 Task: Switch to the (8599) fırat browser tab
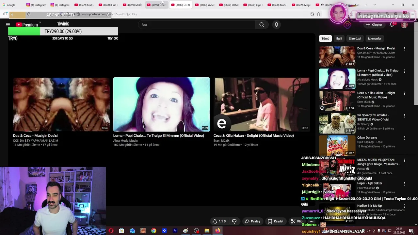tap(84, 5)
